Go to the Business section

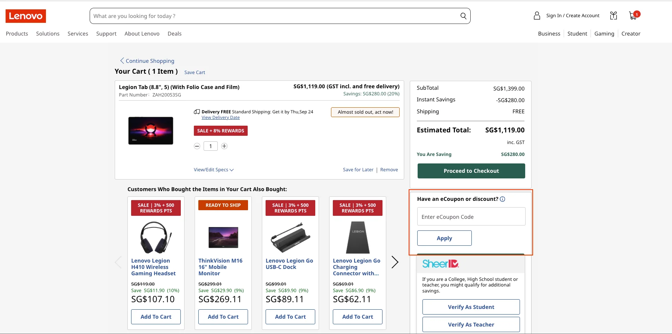pos(549,34)
